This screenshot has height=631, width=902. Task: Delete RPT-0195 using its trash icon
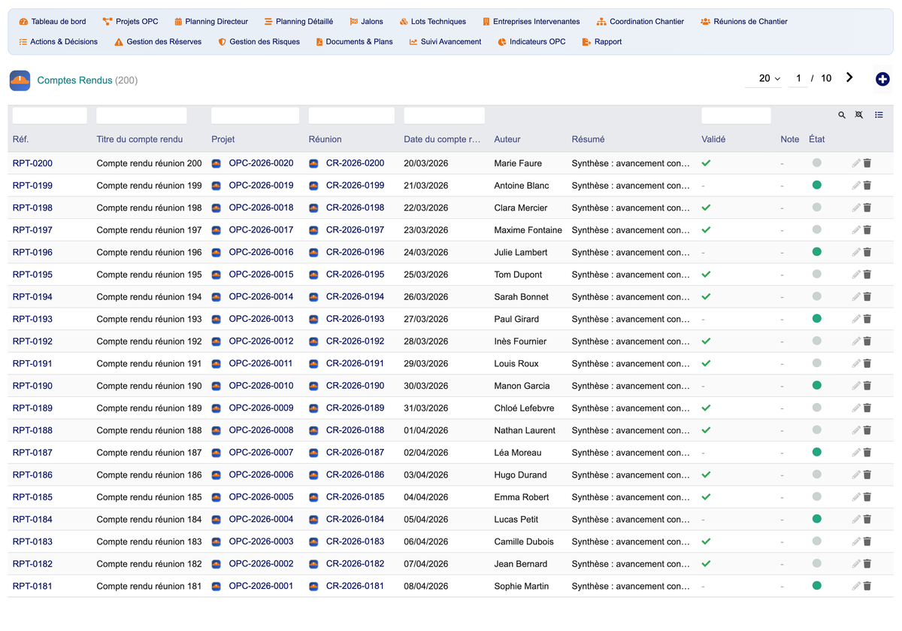[867, 275]
